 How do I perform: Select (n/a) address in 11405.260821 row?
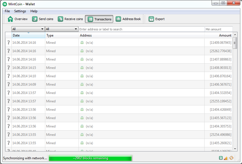[x=89, y=143]
